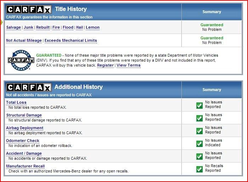Click 'No Issues Indicated' in Odometer Check row
Viewport: 248px width, 182px height.
(214, 143)
